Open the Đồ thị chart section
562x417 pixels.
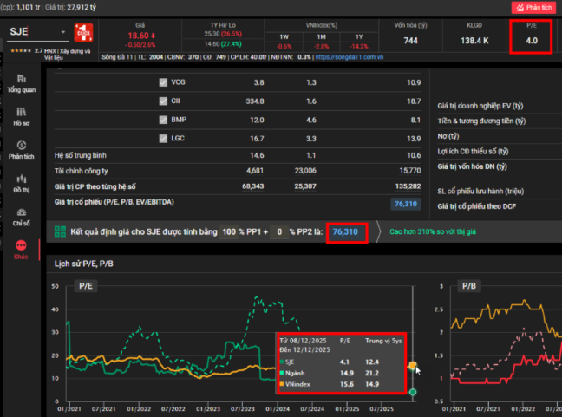[x=21, y=184]
